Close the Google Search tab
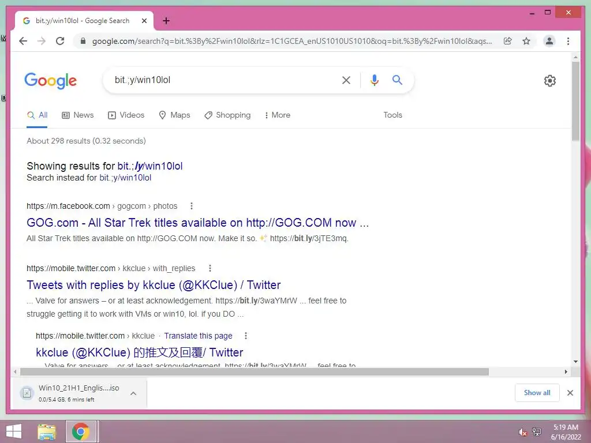The height and width of the screenshot is (443, 591). (x=144, y=21)
